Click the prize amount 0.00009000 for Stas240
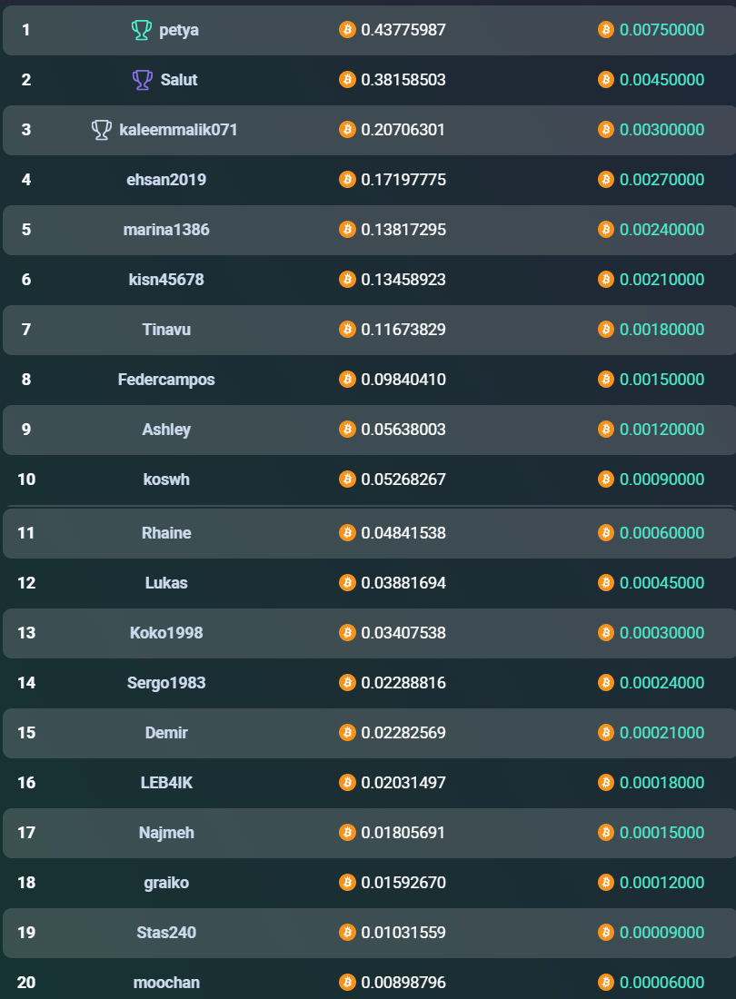 pos(662,933)
